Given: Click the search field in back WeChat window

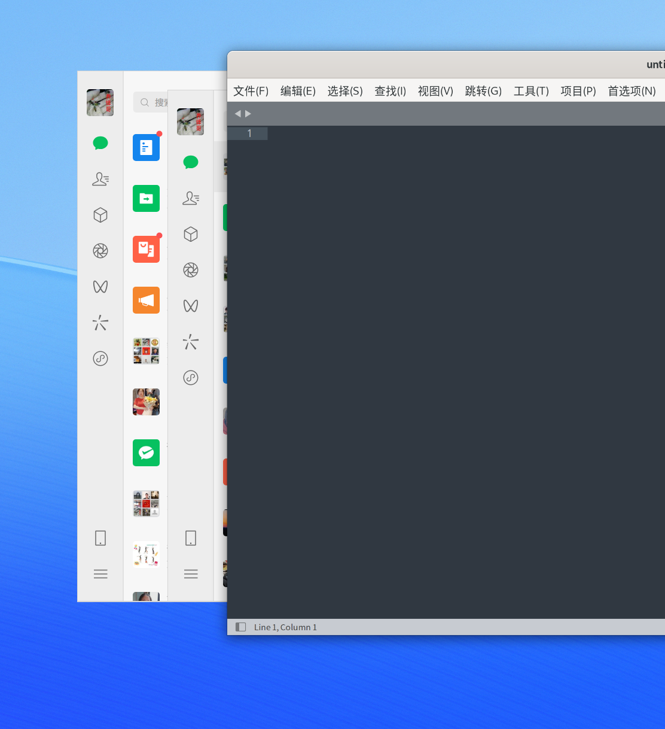Looking at the screenshot, I should pyautogui.click(x=151, y=102).
